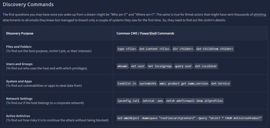Click the underlined 'PowerShell' term in header
Image resolution: width=270 pixels, height=128 pixels.
pos(148,33)
